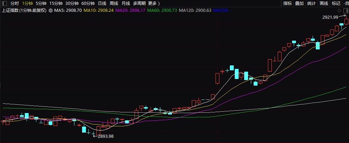Toggle the left sidebar panel icon
Screen dimensions: 349x143
[4, 3]
